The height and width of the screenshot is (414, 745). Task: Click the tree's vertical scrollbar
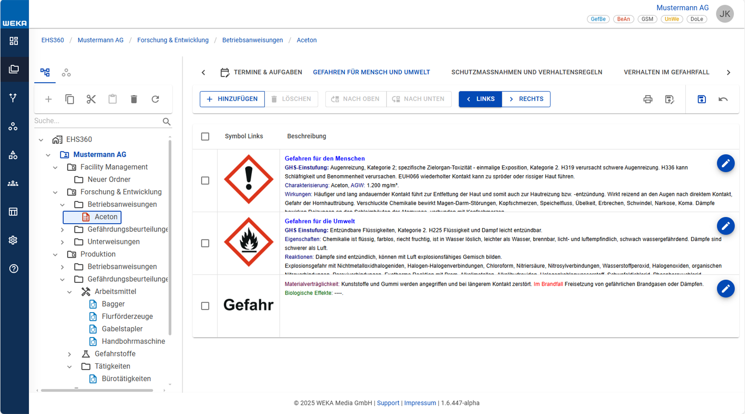point(170,237)
